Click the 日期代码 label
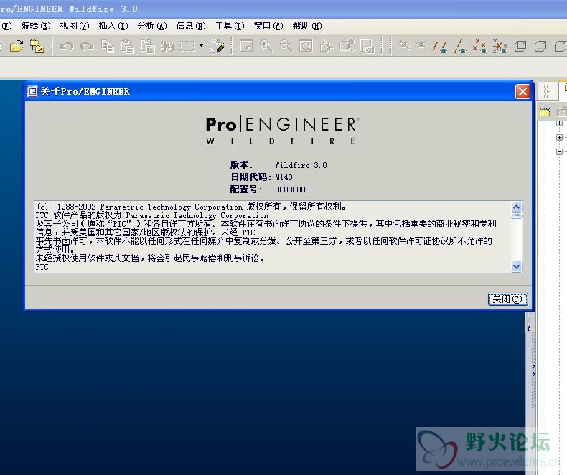Screen dimensions: 567x475 point(250,177)
